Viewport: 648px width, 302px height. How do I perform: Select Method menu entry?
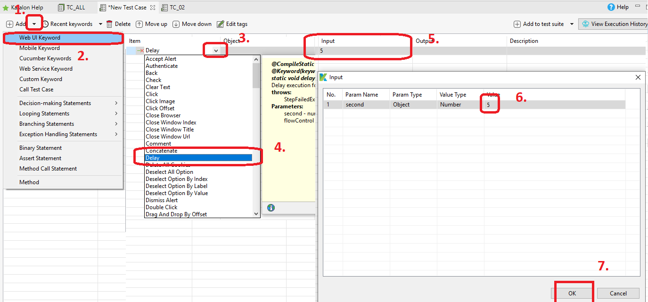point(64,182)
